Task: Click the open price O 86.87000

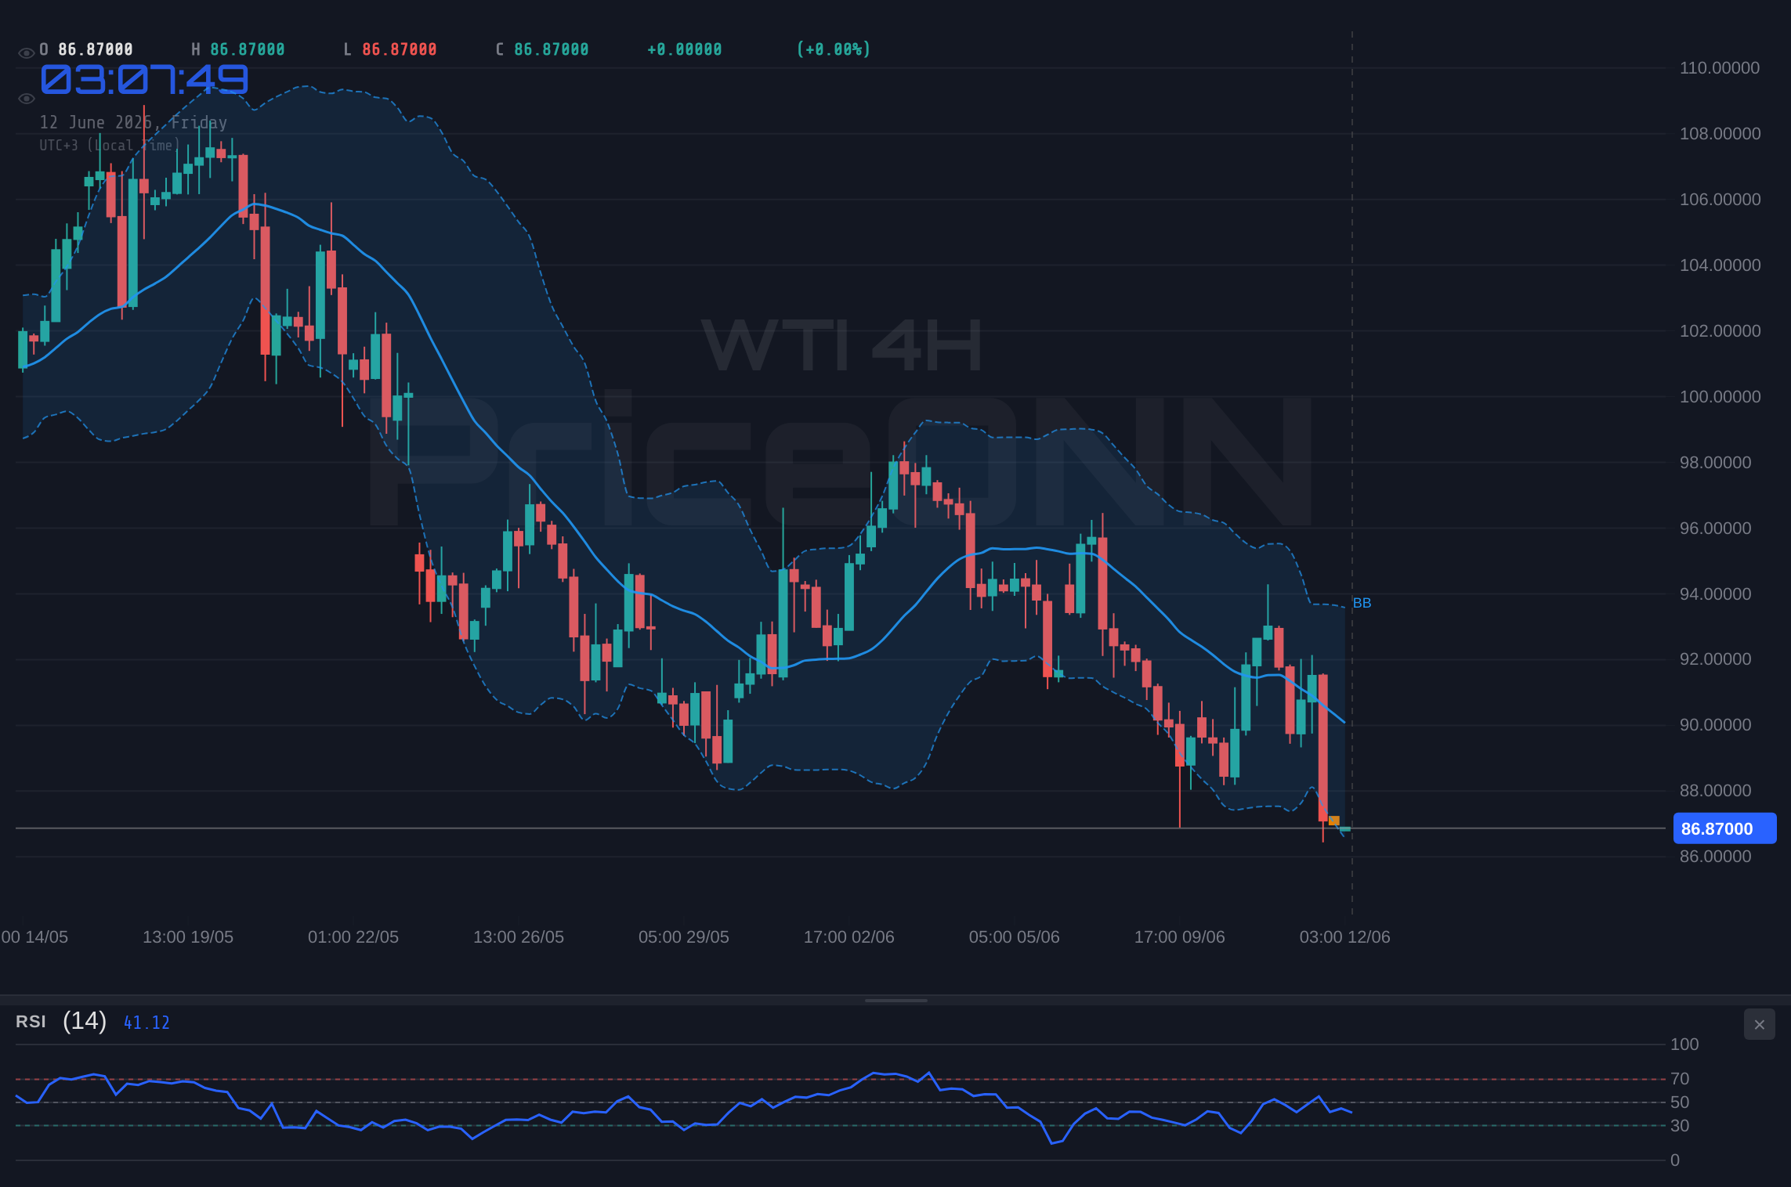Action: [x=86, y=49]
